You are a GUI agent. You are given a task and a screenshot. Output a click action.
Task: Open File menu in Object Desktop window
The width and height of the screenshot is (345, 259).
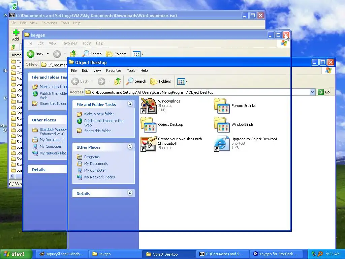(74, 70)
